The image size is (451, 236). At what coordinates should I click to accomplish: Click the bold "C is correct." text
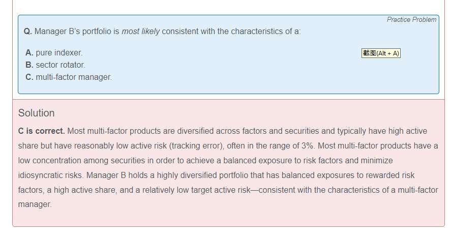41,131
